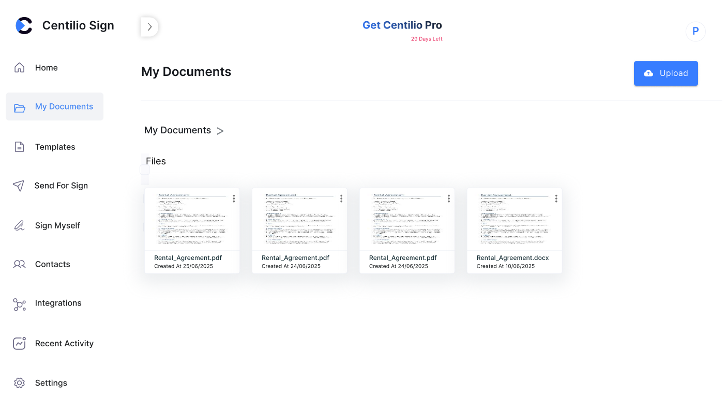Click the breadcrumb chevron after My Documents
The height and width of the screenshot is (414, 726).
tap(220, 131)
